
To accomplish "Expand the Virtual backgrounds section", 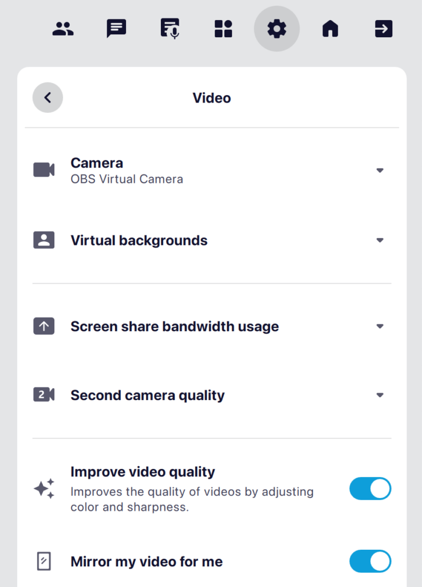I will coord(380,240).
